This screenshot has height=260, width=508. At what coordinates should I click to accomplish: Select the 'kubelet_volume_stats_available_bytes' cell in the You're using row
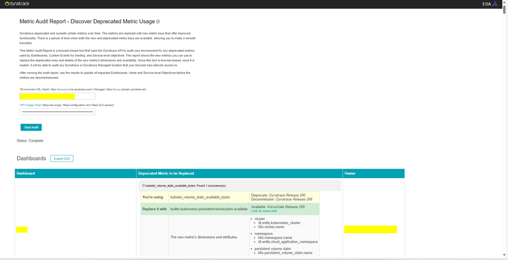tap(209, 197)
